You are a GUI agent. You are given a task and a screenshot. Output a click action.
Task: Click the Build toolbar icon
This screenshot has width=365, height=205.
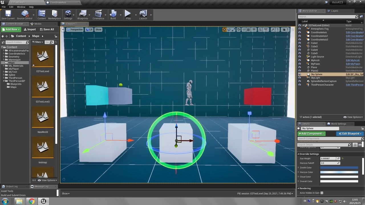113,15
